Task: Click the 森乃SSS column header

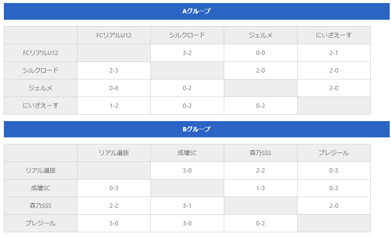Action: 261,153
